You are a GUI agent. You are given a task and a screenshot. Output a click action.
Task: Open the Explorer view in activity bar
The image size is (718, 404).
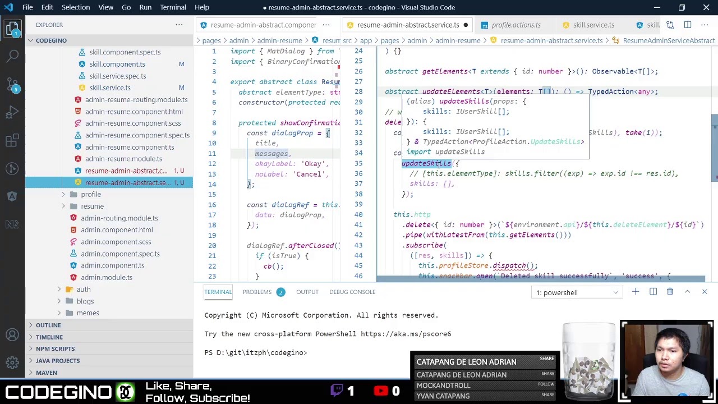pyautogui.click(x=12, y=28)
